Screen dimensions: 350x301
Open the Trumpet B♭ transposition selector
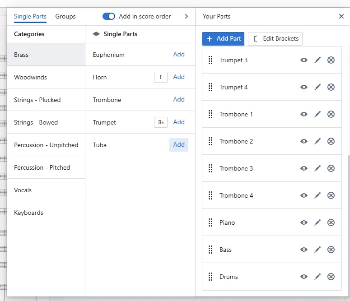tap(161, 122)
